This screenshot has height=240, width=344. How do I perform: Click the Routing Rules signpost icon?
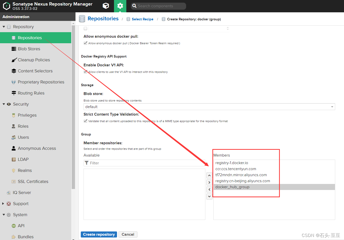pos(14,93)
